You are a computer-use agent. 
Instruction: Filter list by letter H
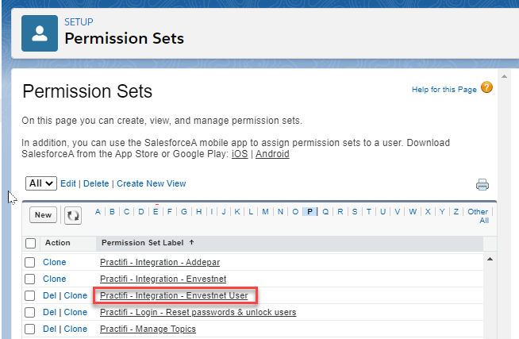pos(198,211)
